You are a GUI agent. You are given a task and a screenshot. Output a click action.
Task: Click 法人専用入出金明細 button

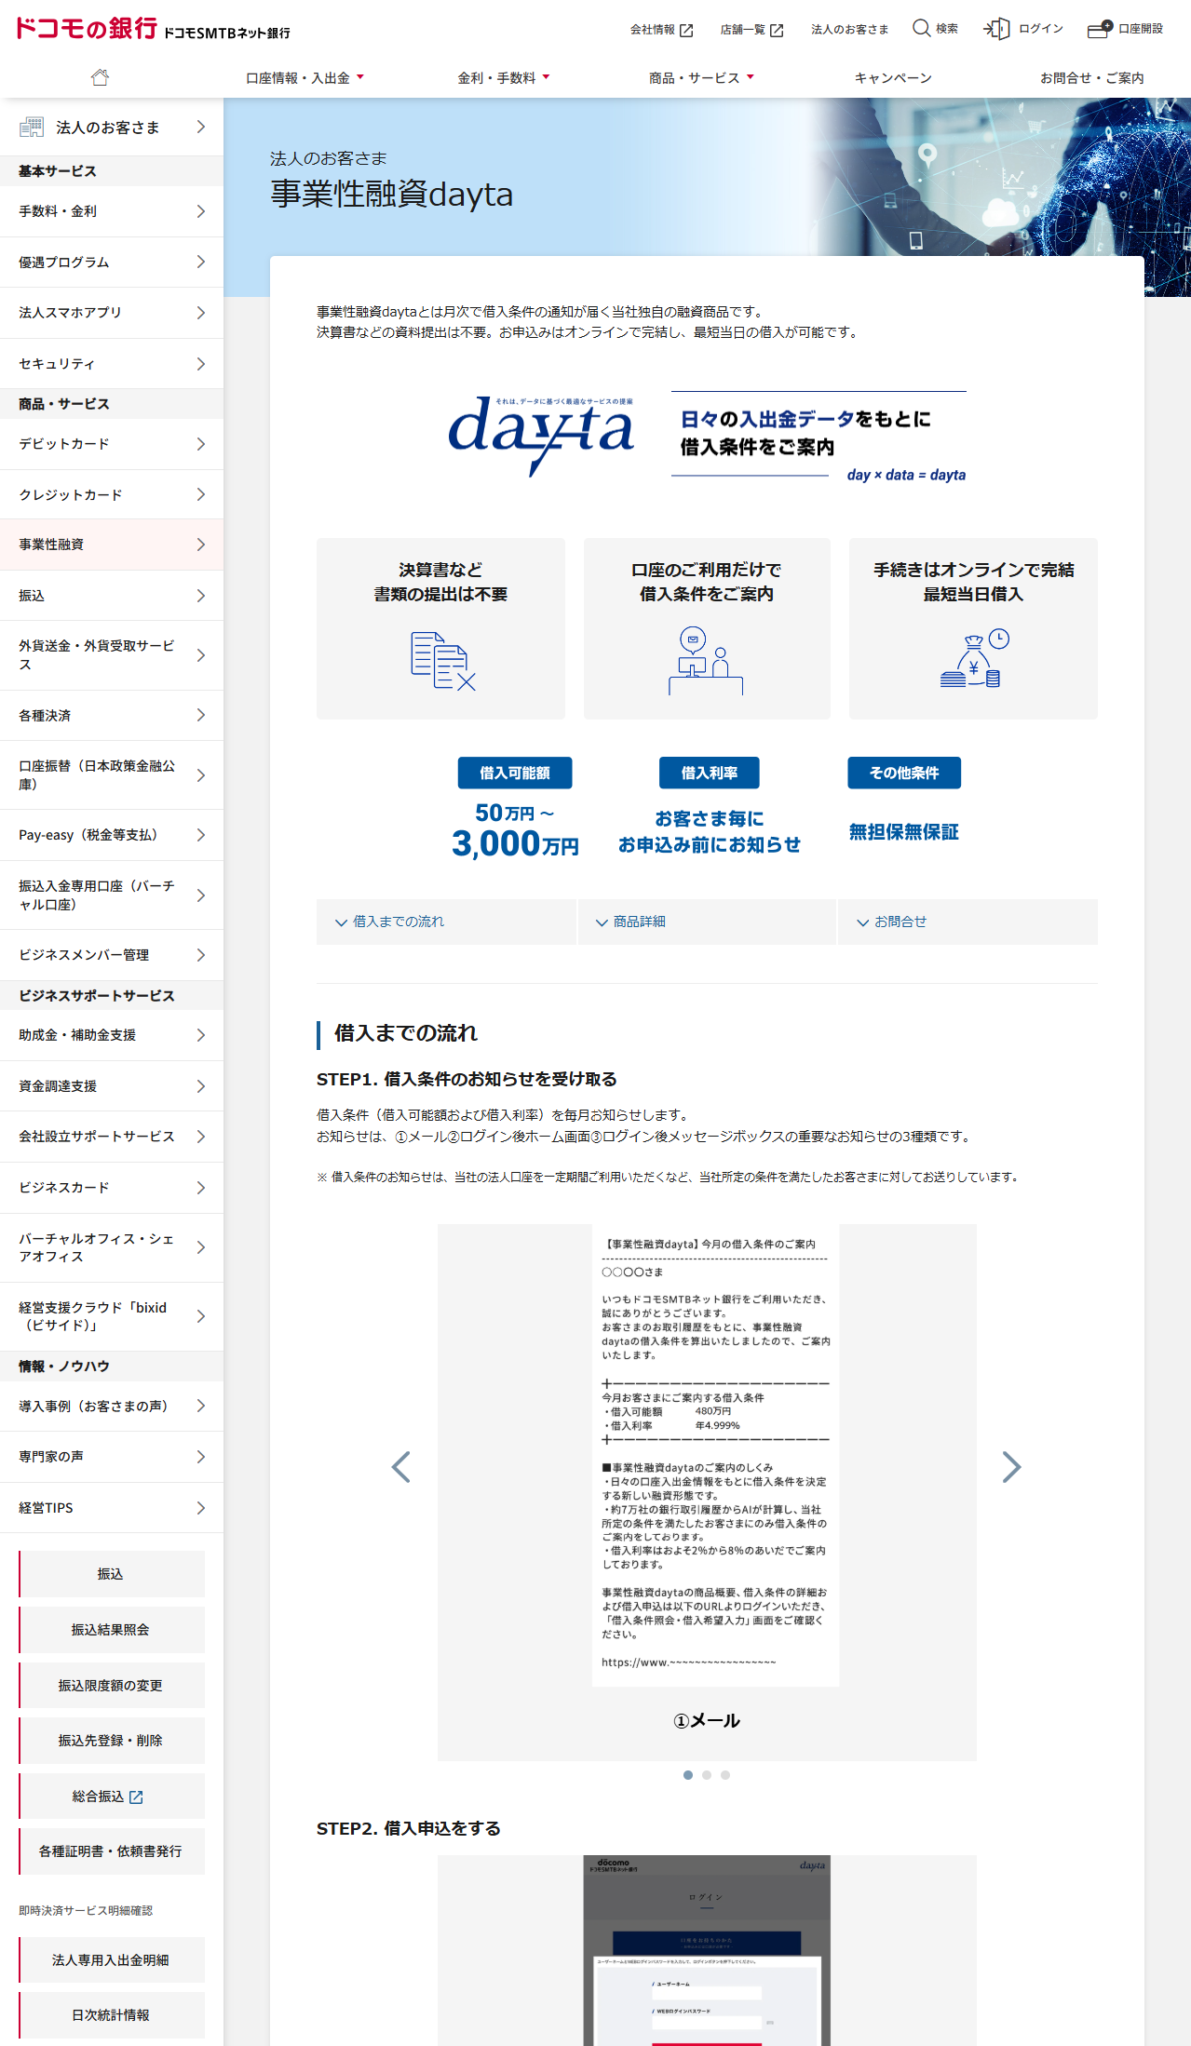click(111, 1960)
